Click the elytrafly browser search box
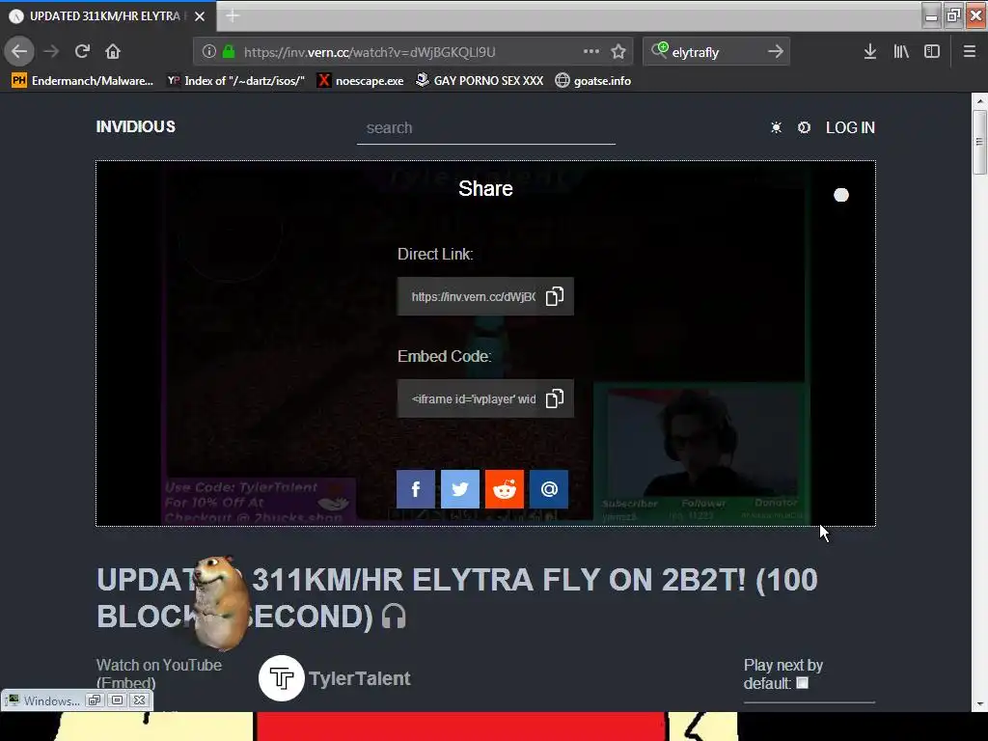Viewport: 988px width, 741px height. [716, 52]
